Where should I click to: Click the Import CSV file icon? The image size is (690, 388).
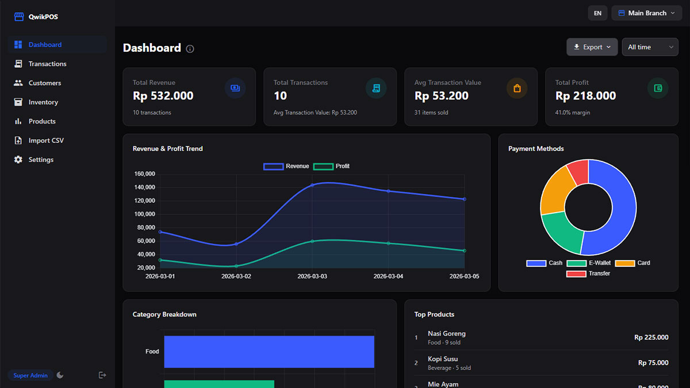click(x=18, y=140)
